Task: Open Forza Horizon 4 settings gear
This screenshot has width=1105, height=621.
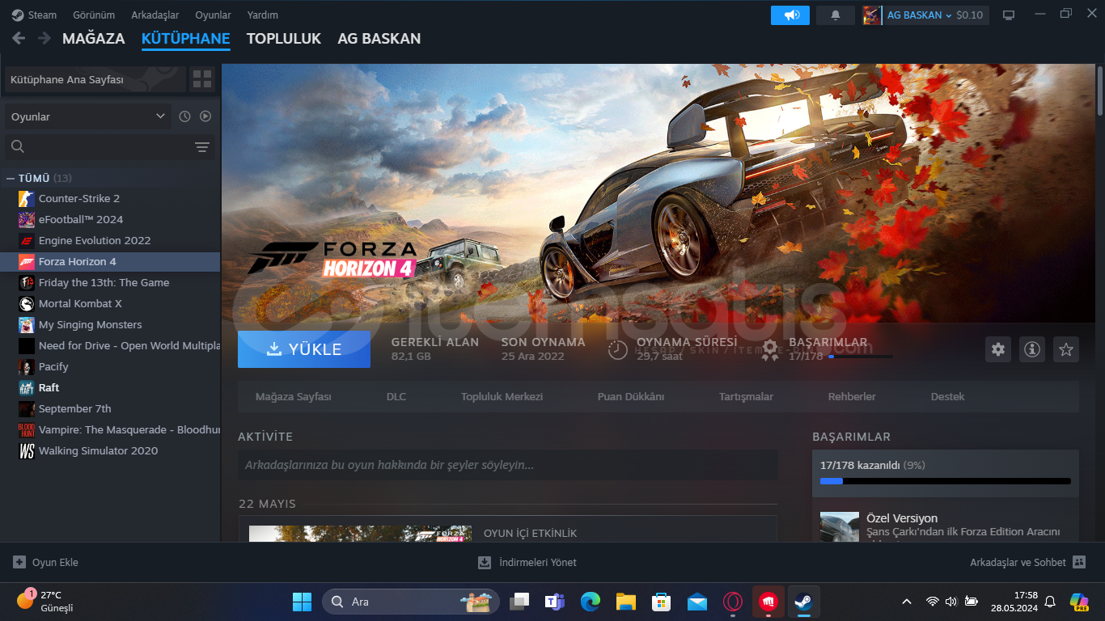Action: (x=998, y=349)
